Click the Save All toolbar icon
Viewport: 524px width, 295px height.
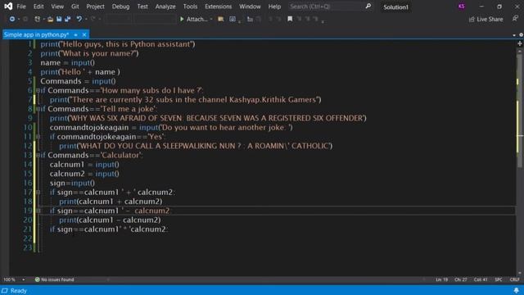67,20
